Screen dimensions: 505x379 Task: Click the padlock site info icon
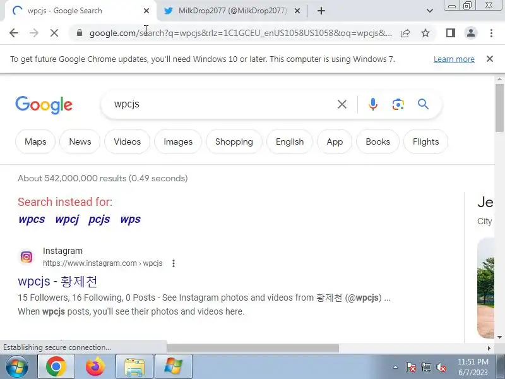tap(80, 33)
